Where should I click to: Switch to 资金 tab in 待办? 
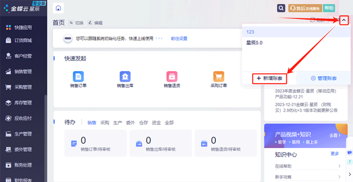click(x=156, y=123)
